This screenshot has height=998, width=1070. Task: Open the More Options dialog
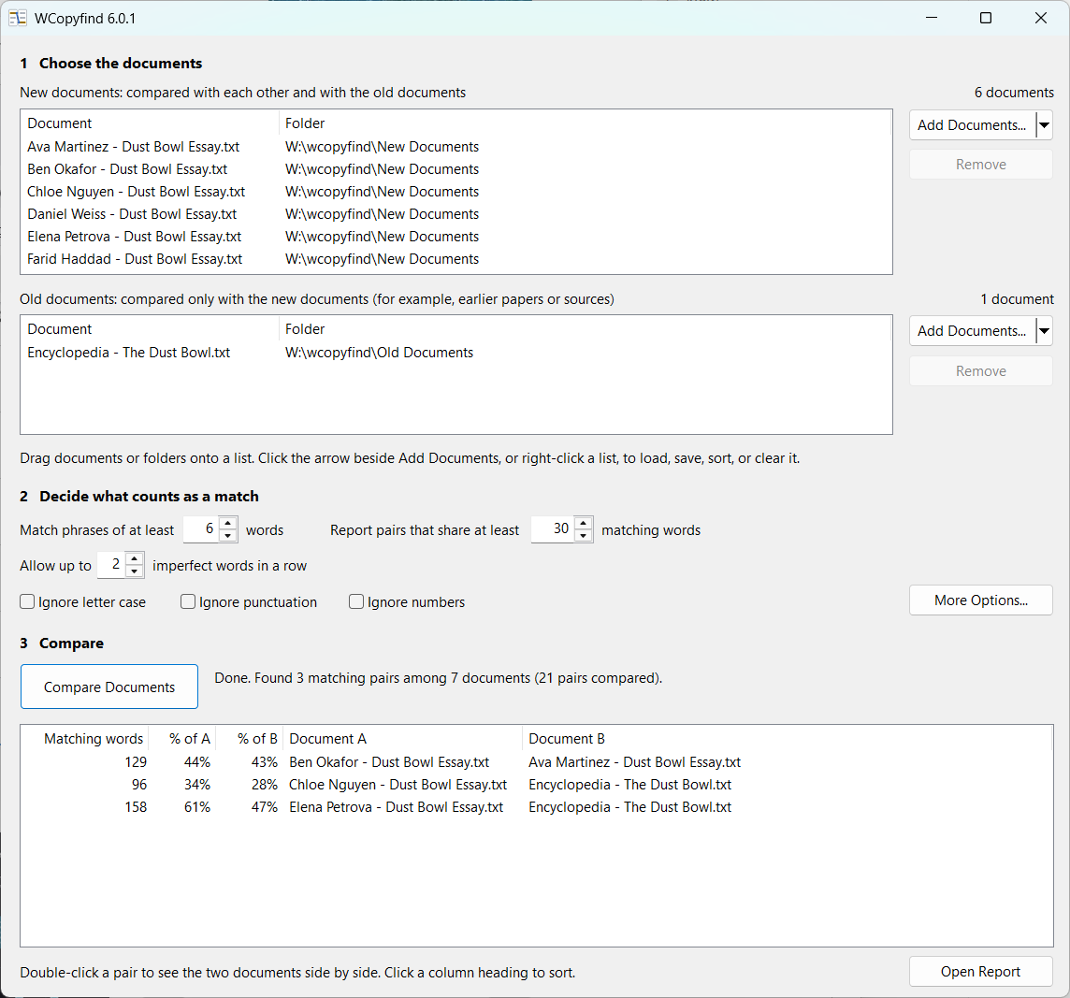point(980,600)
